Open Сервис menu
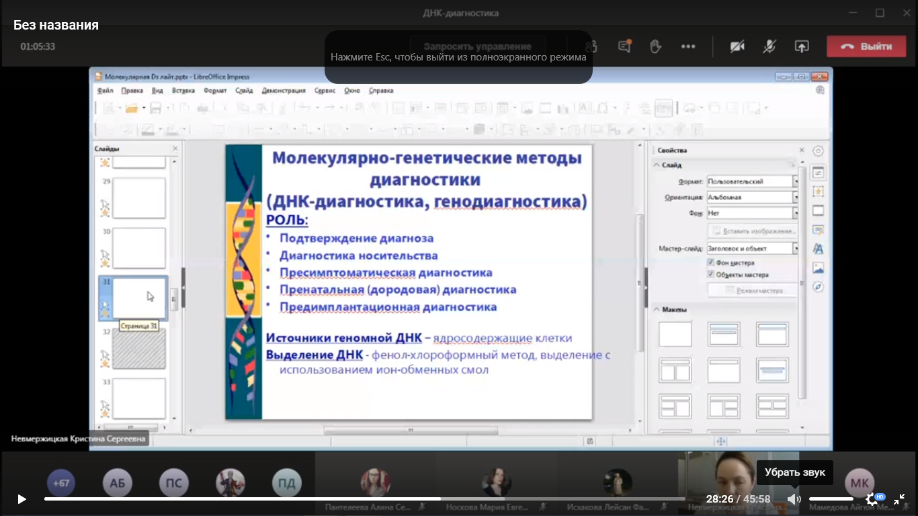The width and height of the screenshot is (918, 516). tap(325, 90)
